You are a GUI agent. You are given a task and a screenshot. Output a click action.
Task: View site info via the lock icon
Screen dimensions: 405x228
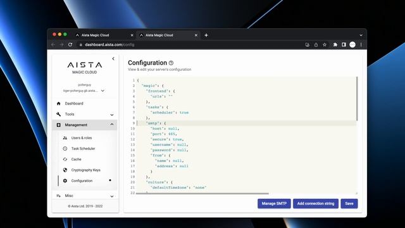click(x=81, y=45)
